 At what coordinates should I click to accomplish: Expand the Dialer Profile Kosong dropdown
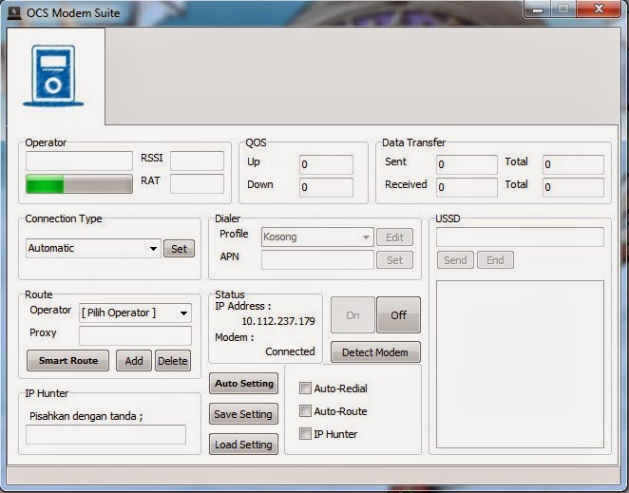coord(317,237)
